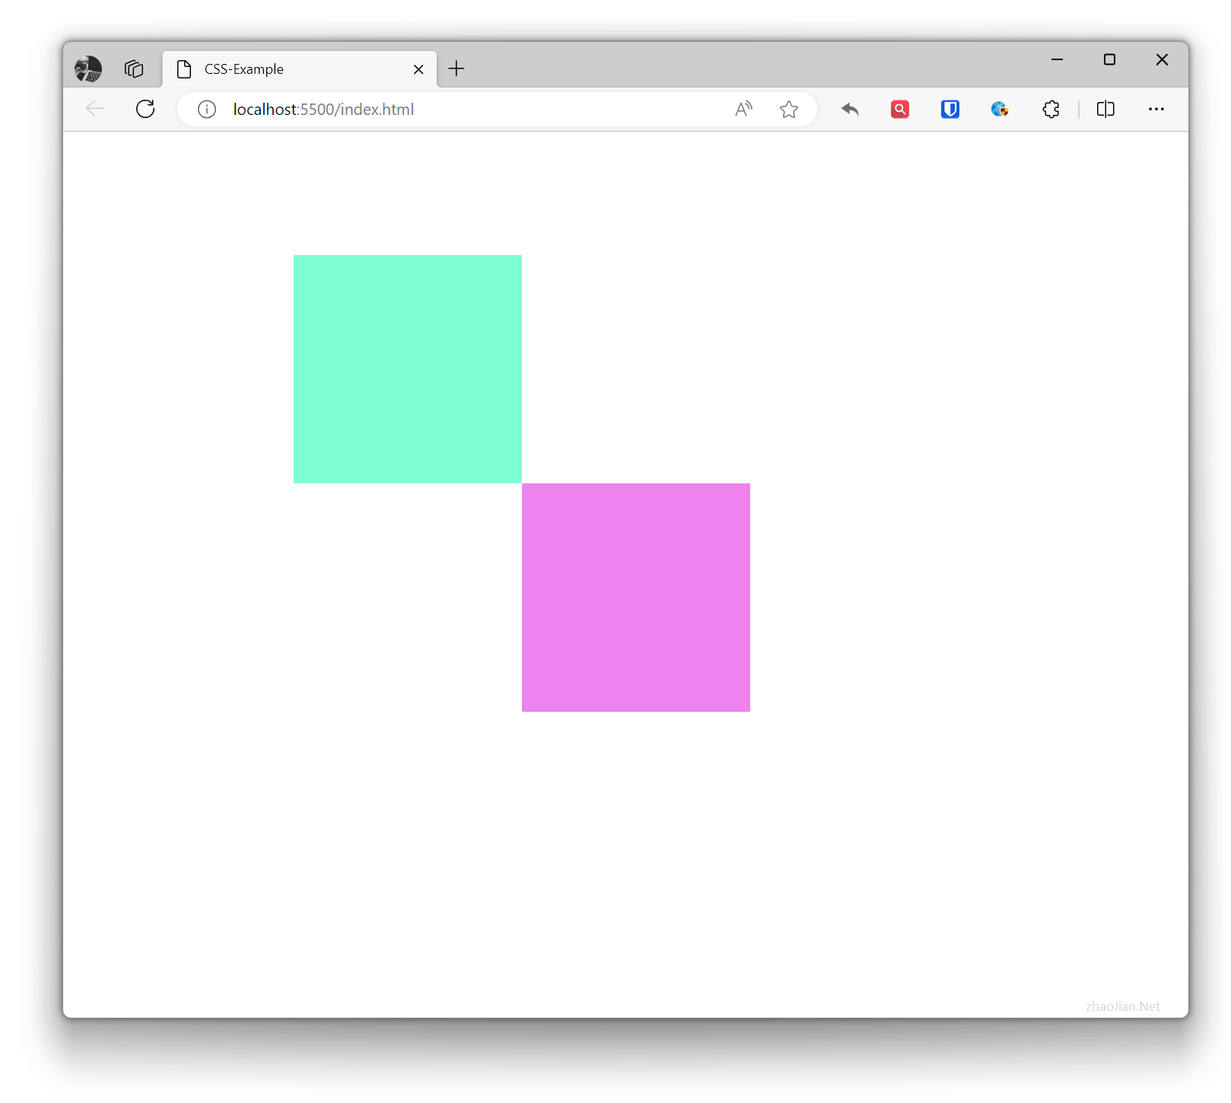Expand the Settings and more ellipsis menu
1231x1103 pixels.
1156,110
